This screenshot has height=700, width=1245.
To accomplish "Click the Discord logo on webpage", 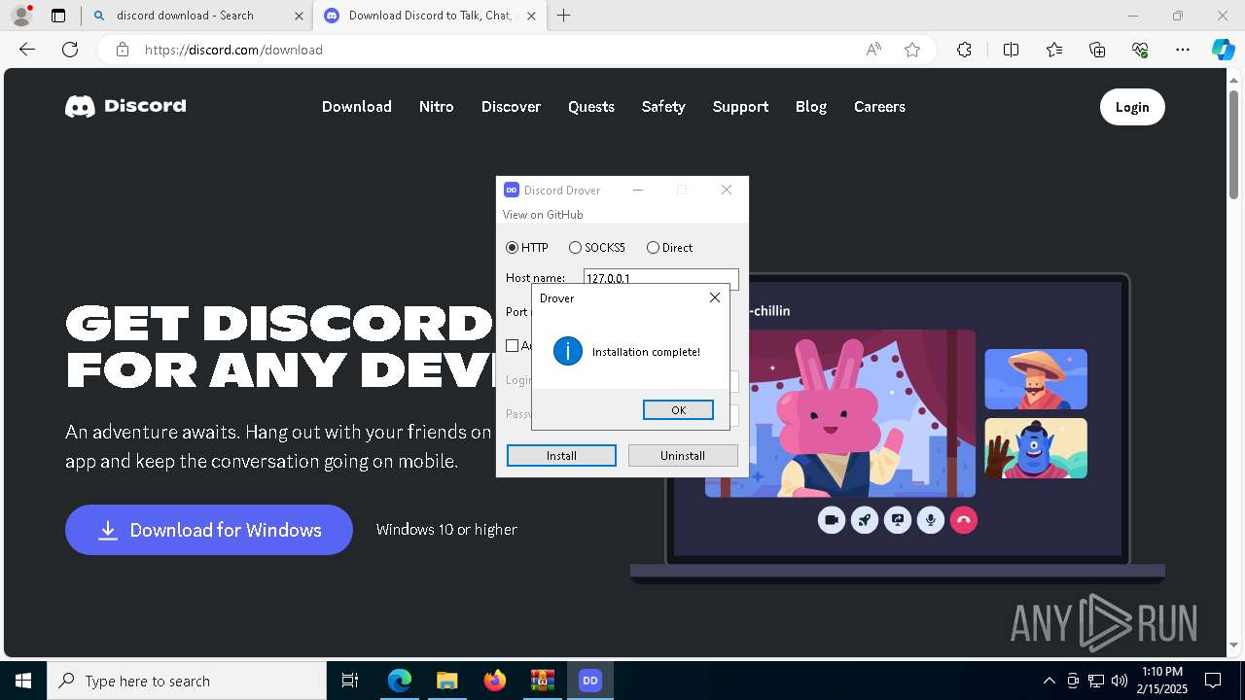I will 125,106.
